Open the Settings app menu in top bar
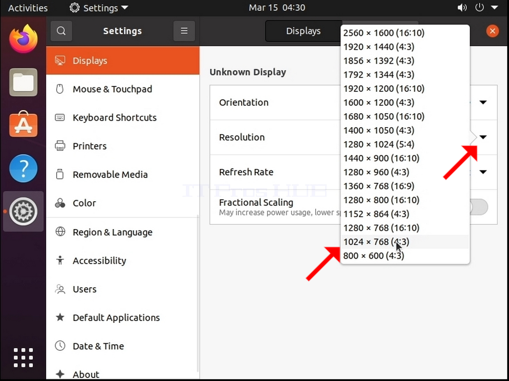This screenshot has width=509, height=381. (x=99, y=8)
